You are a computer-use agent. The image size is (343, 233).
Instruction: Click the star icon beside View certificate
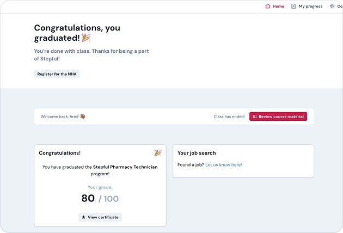[83, 217]
